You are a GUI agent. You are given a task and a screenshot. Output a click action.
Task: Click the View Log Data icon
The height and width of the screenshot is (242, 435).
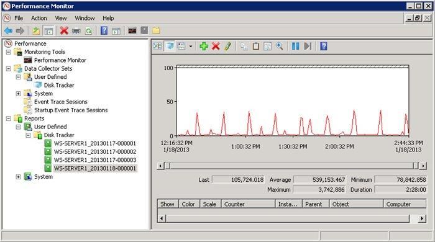coord(170,46)
